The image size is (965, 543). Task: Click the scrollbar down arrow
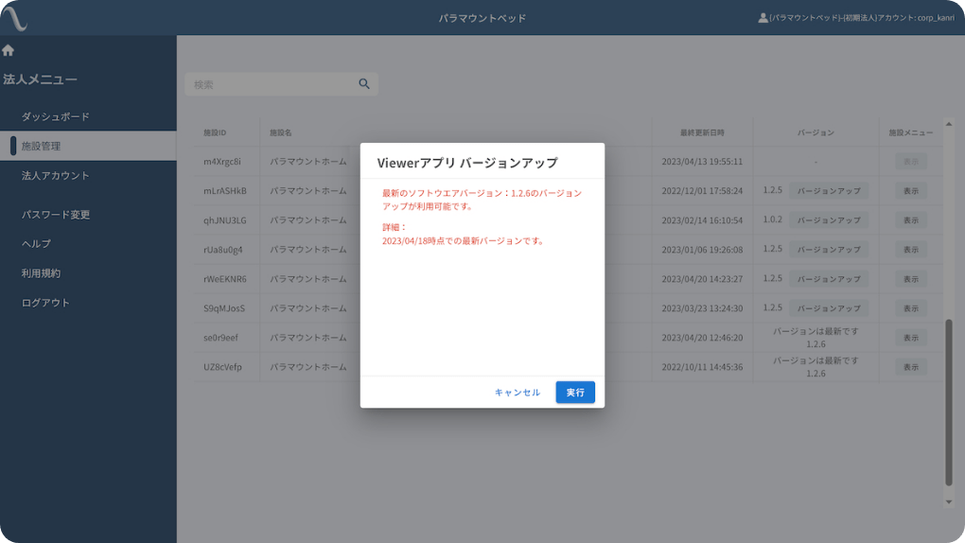pos(949,502)
